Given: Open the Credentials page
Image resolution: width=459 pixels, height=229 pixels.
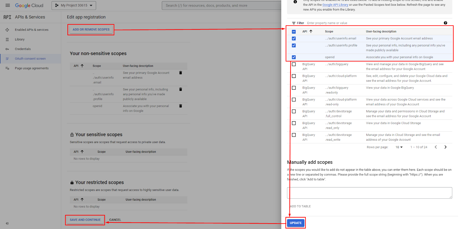Looking at the screenshot, I should tap(23, 49).
